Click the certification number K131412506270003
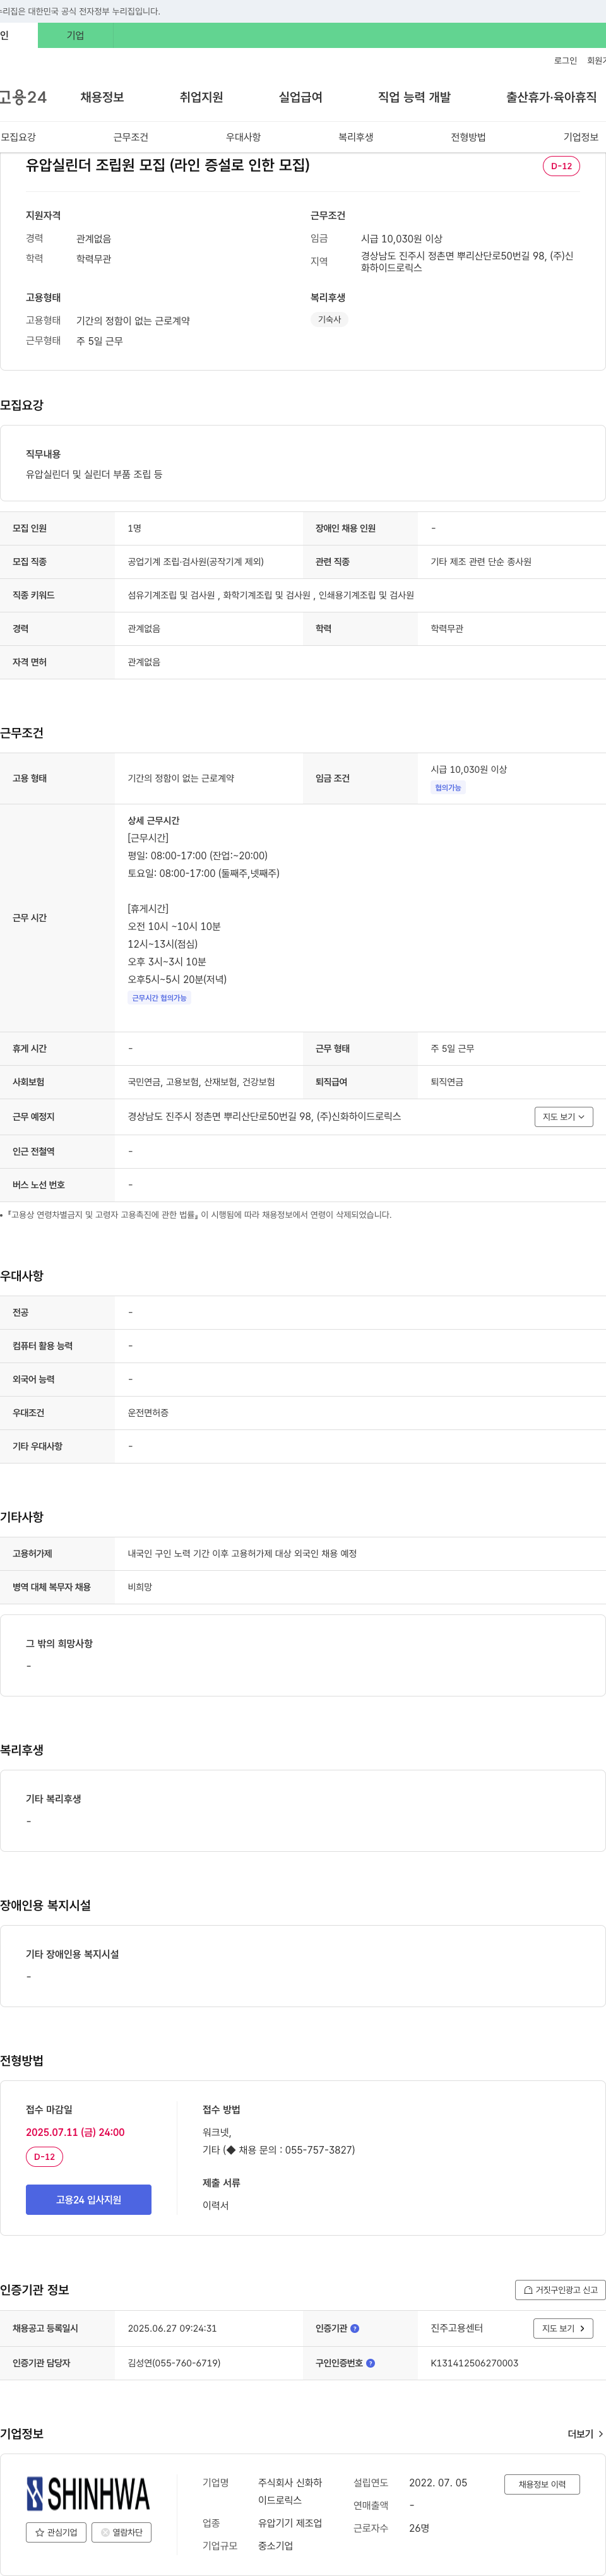606x2576 pixels. coord(474,2363)
